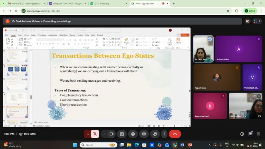Leave the call with red hang-up button
This screenshot has height=149, width=265.
(x=175, y=134)
